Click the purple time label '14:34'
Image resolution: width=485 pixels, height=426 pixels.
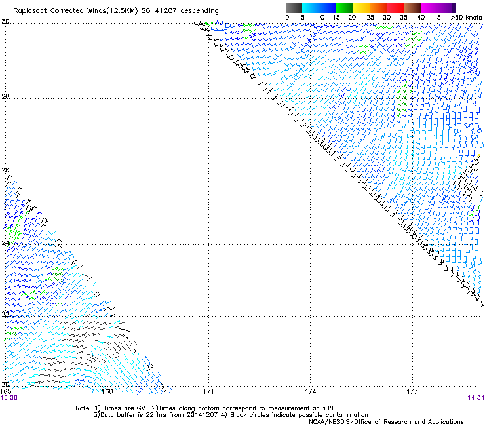(476, 398)
